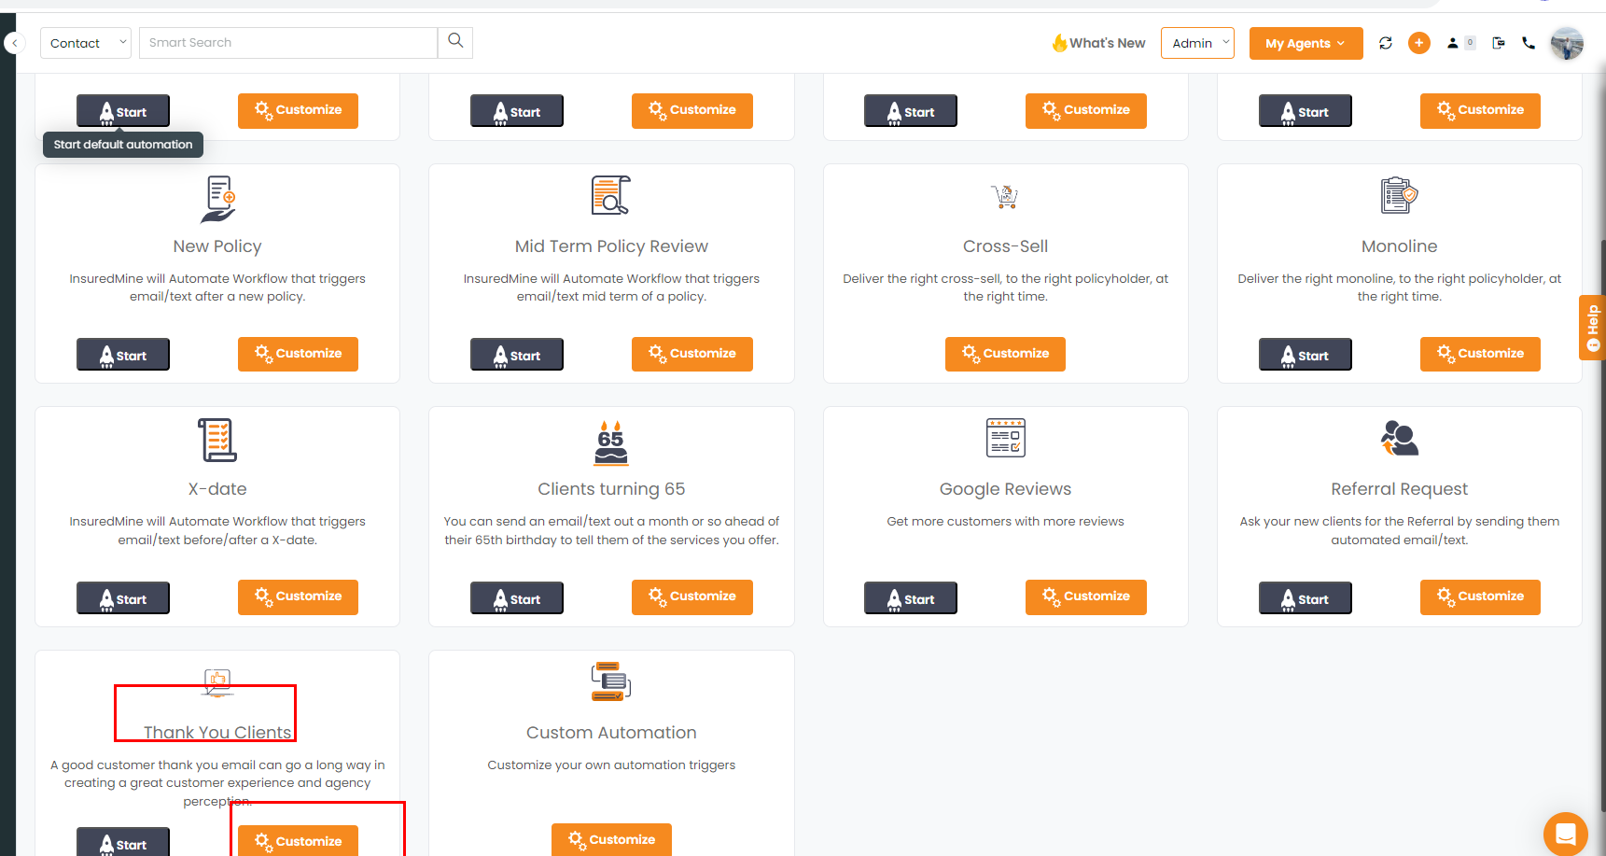This screenshot has height=856, width=1606.
Task: Click the logout arrow icon
Action: click(1499, 43)
